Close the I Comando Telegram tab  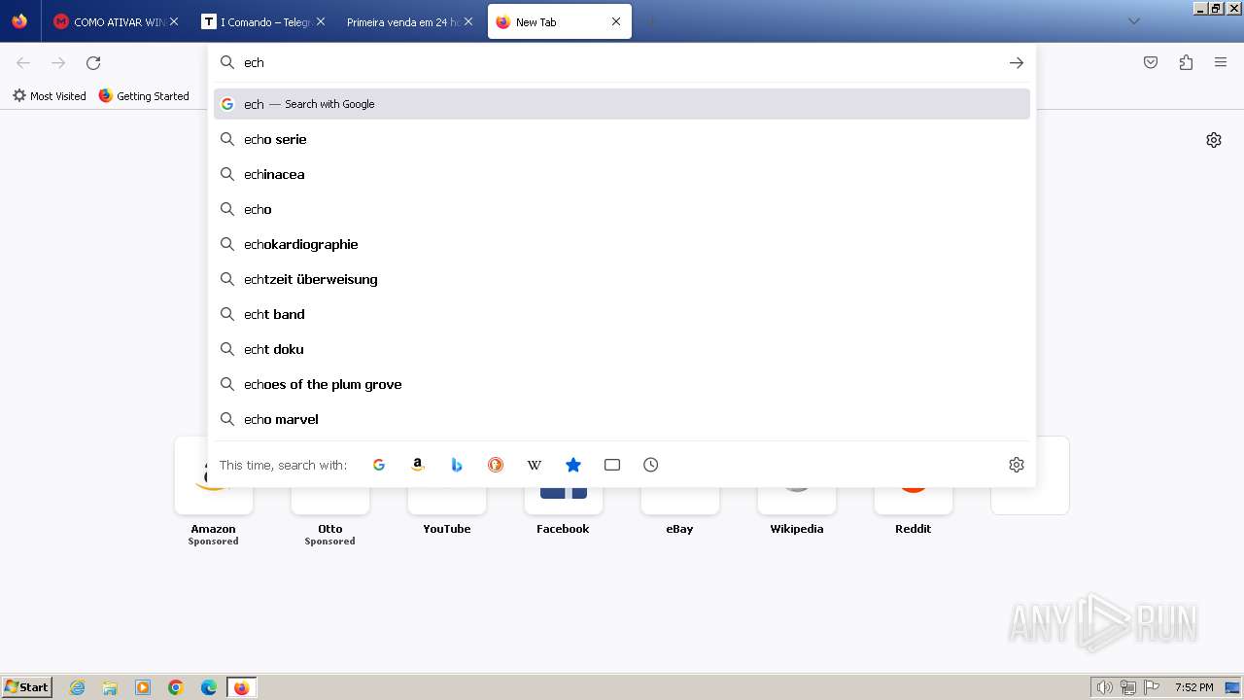coord(321,21)
